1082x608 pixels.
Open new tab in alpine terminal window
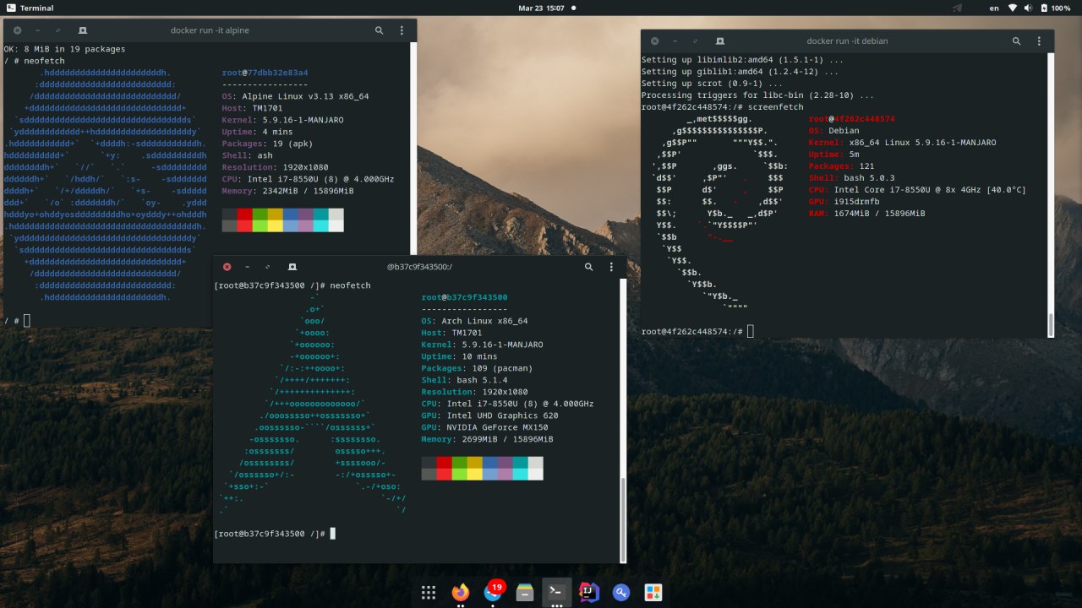[82, 30]
